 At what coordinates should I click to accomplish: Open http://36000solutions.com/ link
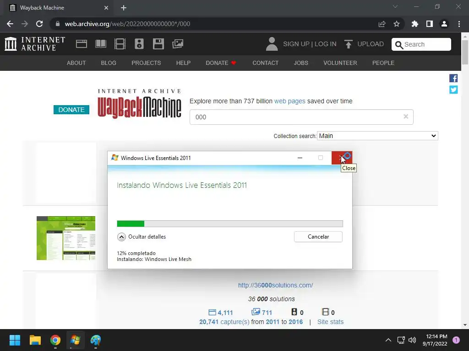275,285
